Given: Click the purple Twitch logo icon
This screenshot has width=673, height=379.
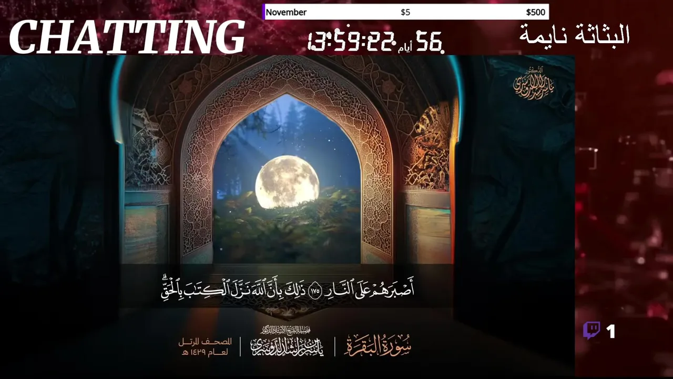Looking at the screenshot, I should [592, 331].
